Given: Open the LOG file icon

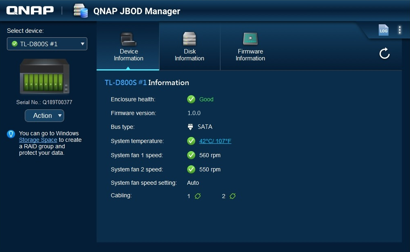Looking at the screenshot, I should coord(383,30).
